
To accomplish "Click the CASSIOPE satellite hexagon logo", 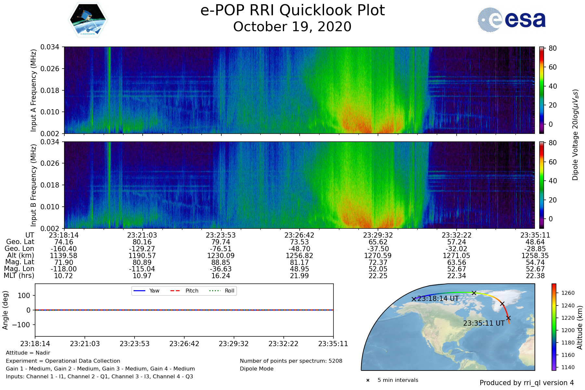I will coord(88,20).
